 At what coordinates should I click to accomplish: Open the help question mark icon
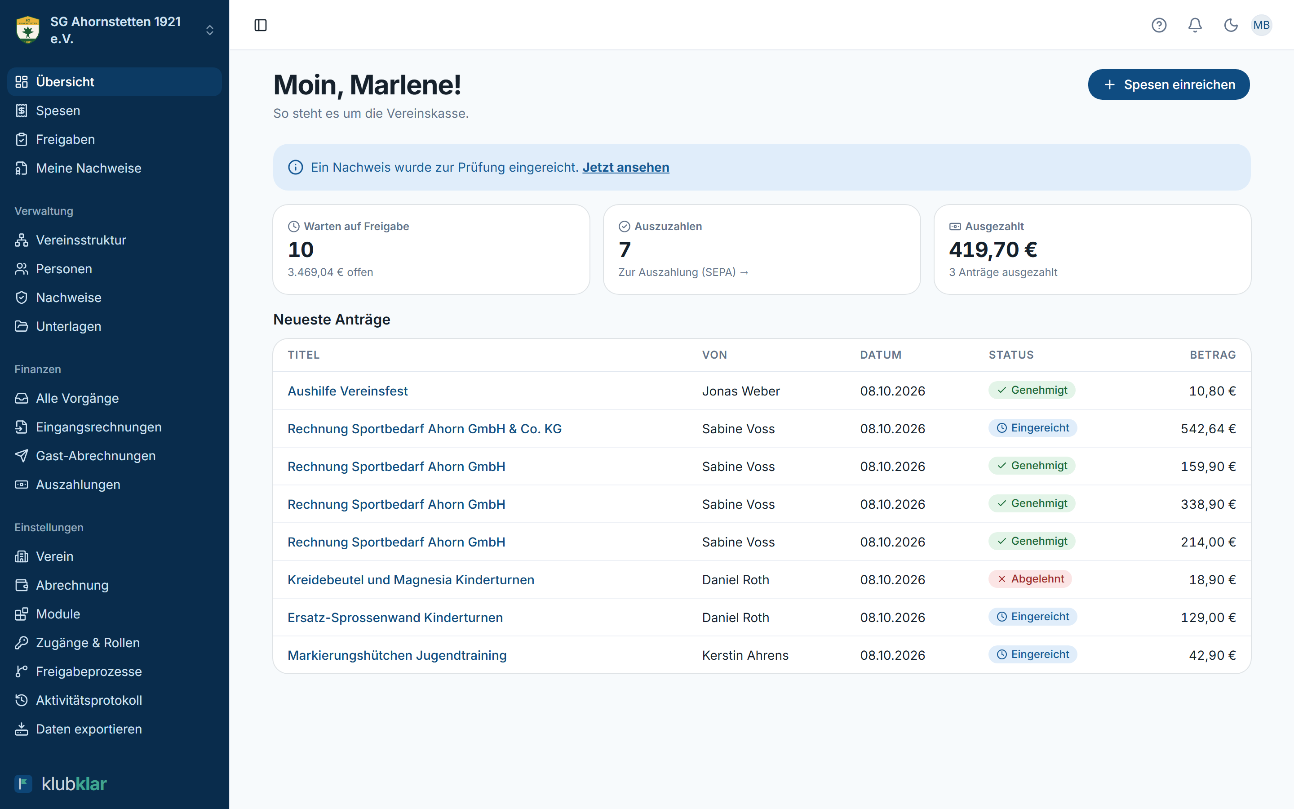pyautogui.click(x=1159, y=25)
